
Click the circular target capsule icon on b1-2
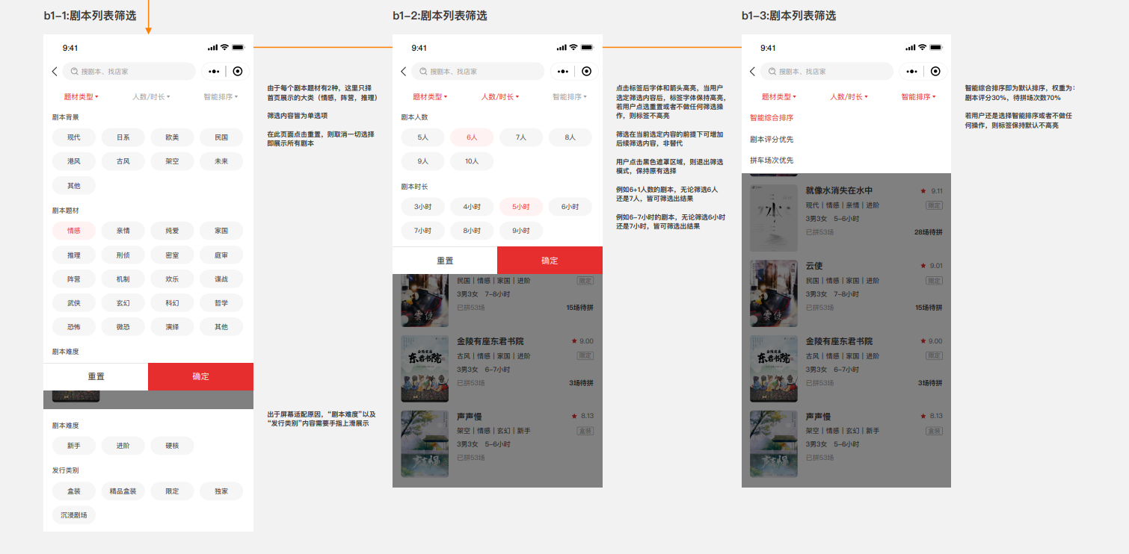pyautogui.click(x=586, y=72)
